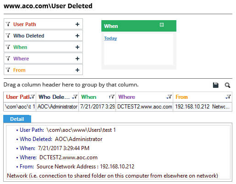The height and width of the screenshot is (184, 236).
Task: Click the filter icon in the Who Deleted column header
Action: tap(75, 97)
